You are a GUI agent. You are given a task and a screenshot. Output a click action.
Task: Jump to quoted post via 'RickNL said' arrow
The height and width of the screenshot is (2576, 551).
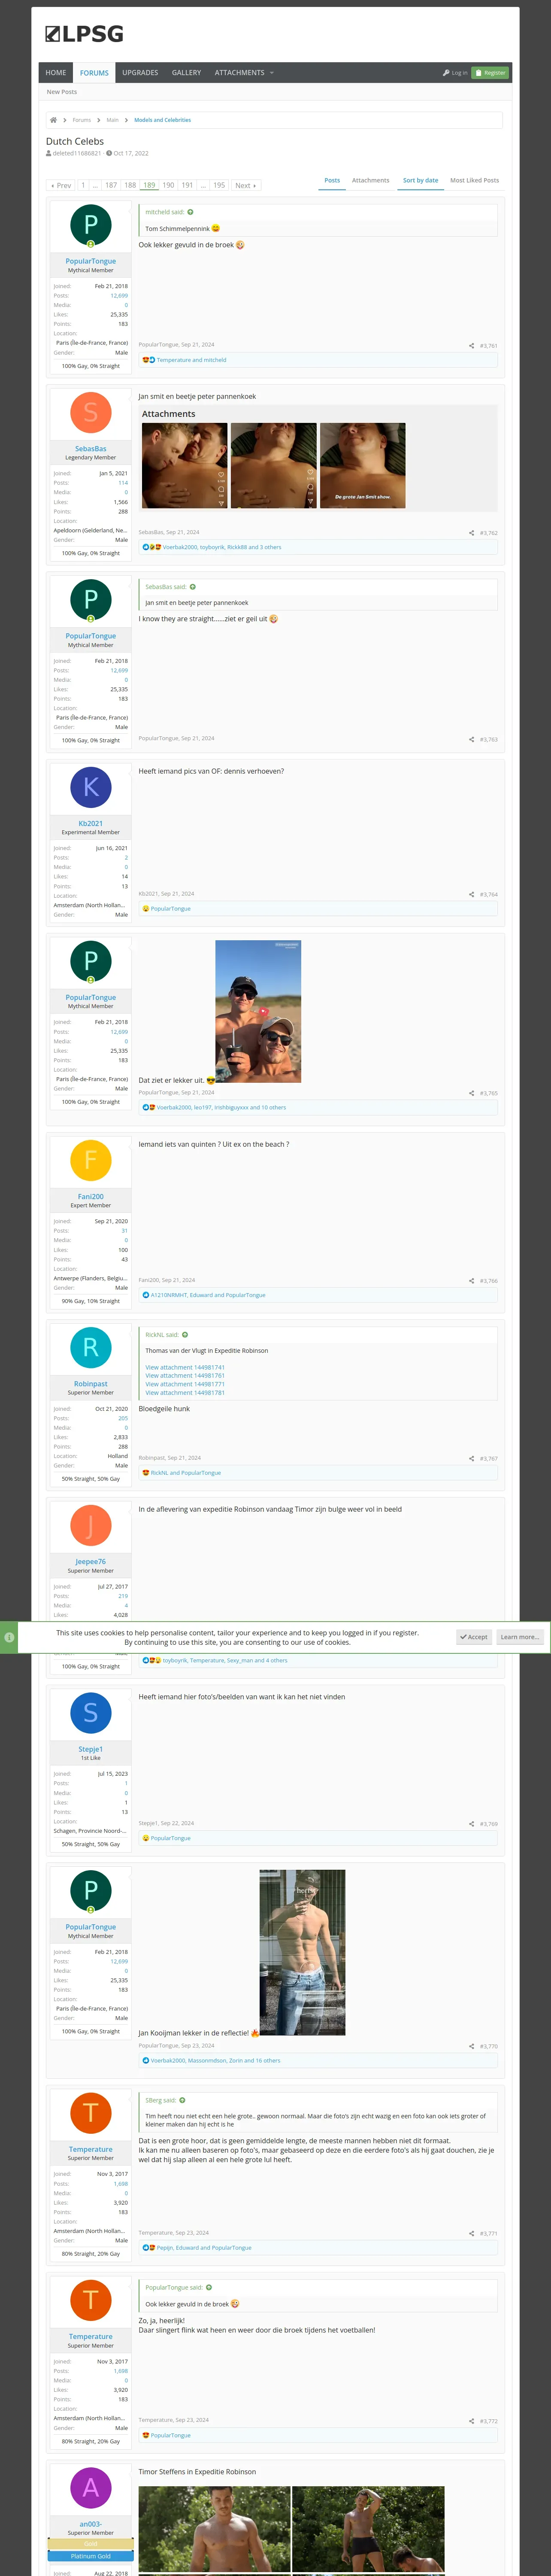tap(185, 1335)
